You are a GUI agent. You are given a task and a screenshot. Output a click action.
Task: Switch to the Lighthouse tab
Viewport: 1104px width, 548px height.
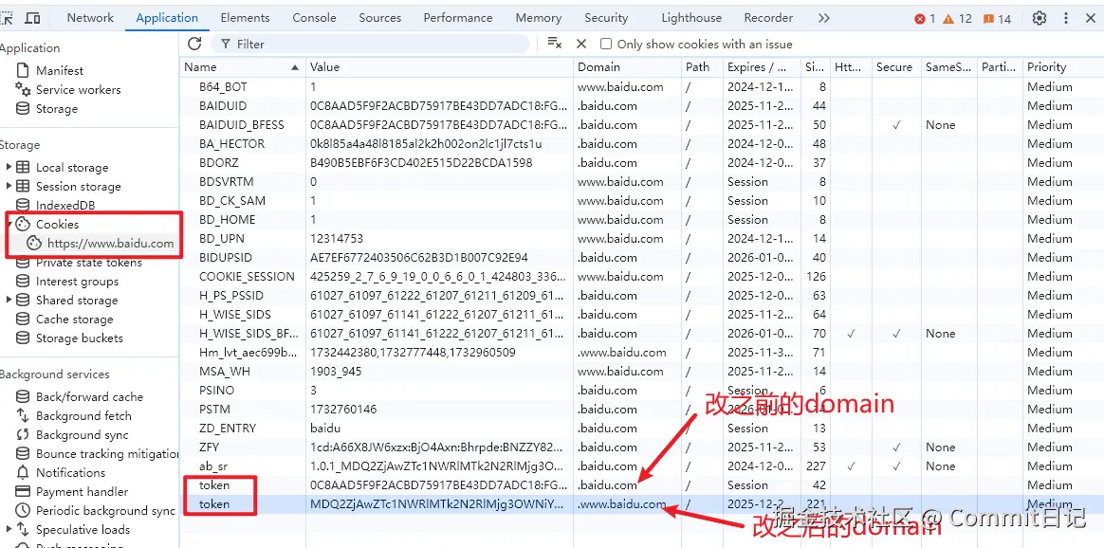[x=691, y=18]
